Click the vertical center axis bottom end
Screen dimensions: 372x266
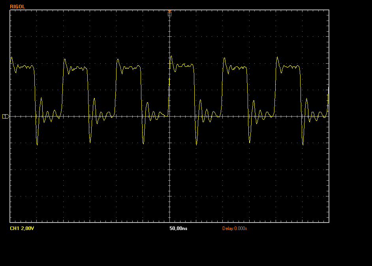tap(169, 222)
